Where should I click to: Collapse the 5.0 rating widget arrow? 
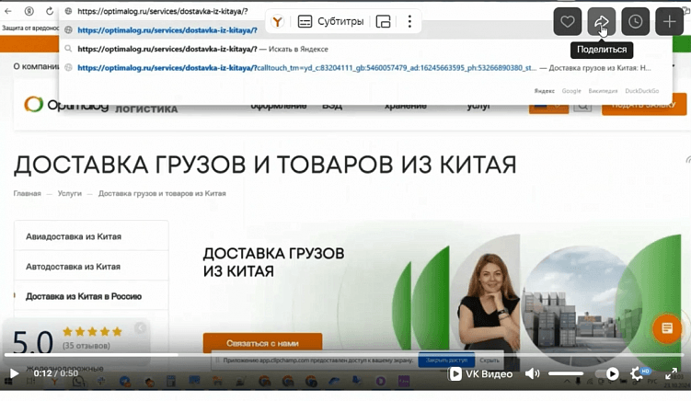tap(140, 327)
